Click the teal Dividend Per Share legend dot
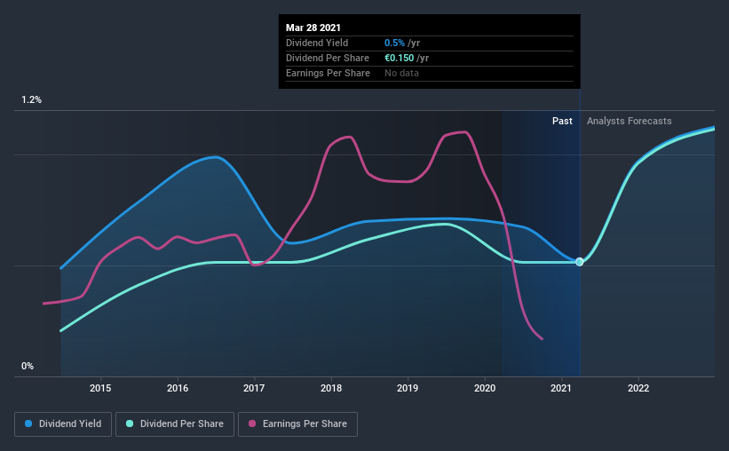Viewport: 729px width, 451px height. (130, 423)
